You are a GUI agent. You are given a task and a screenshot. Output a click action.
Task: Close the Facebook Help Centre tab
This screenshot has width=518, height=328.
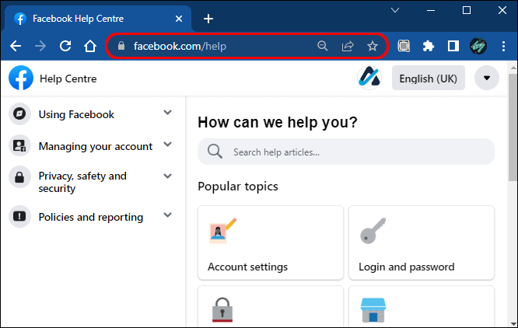(x=179, y=19)
